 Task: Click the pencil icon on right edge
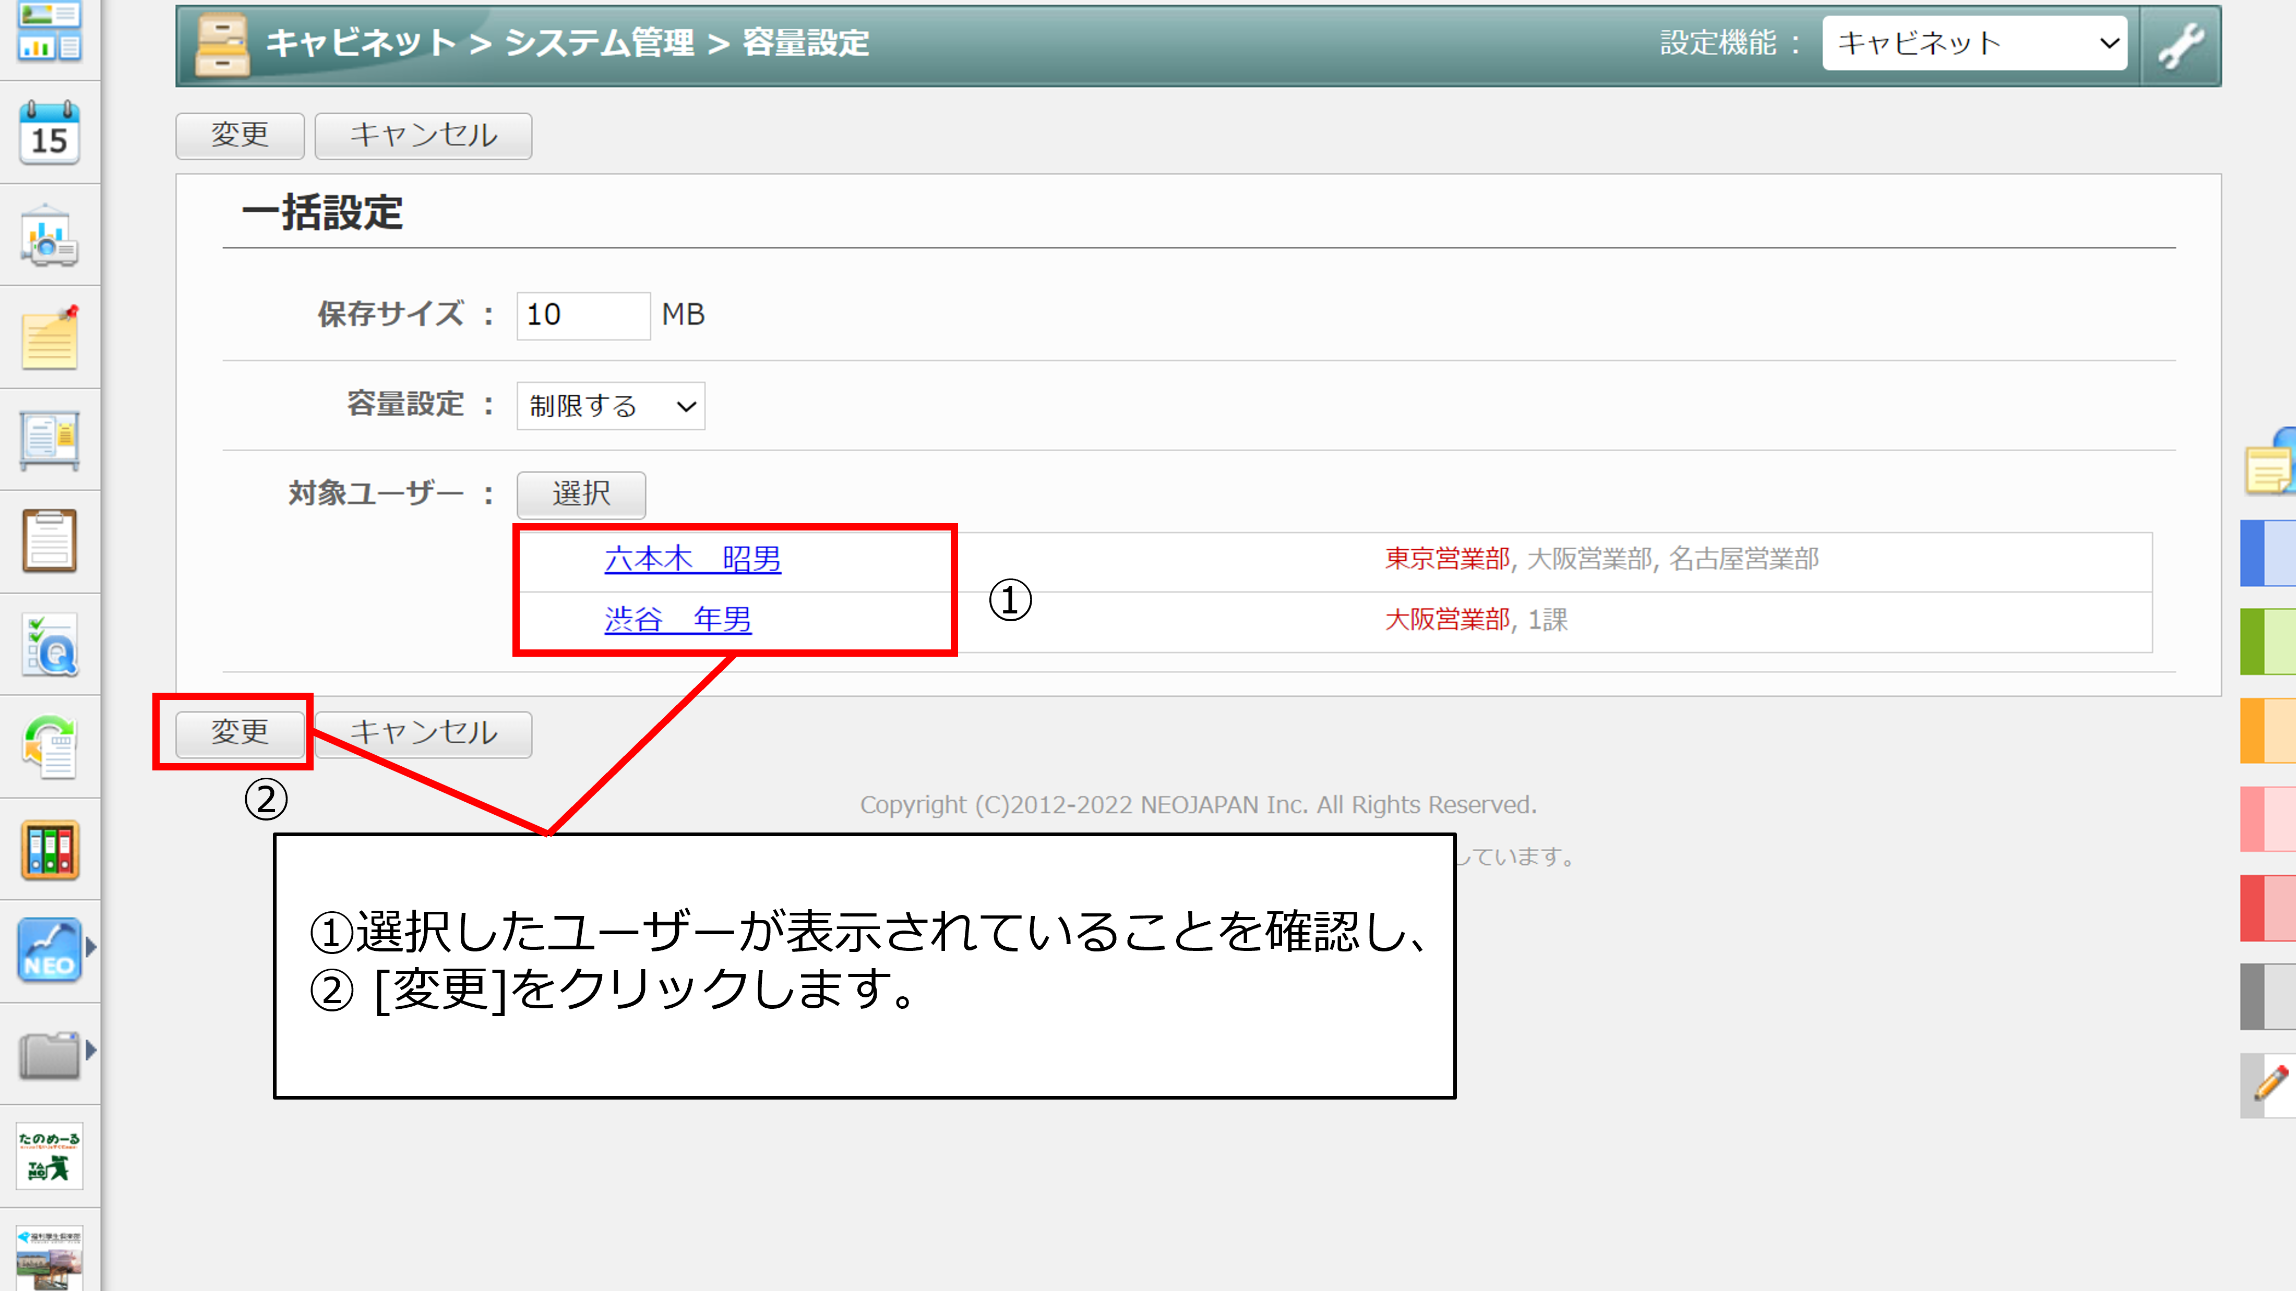[x=2270, y=1084]
